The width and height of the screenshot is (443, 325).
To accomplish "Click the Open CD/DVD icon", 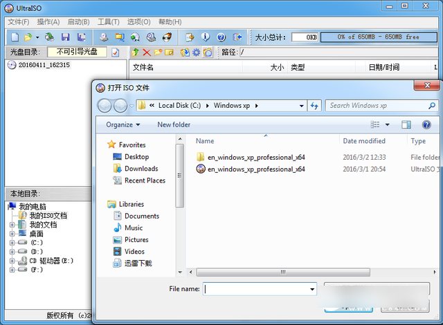I will tap(49, 37).
